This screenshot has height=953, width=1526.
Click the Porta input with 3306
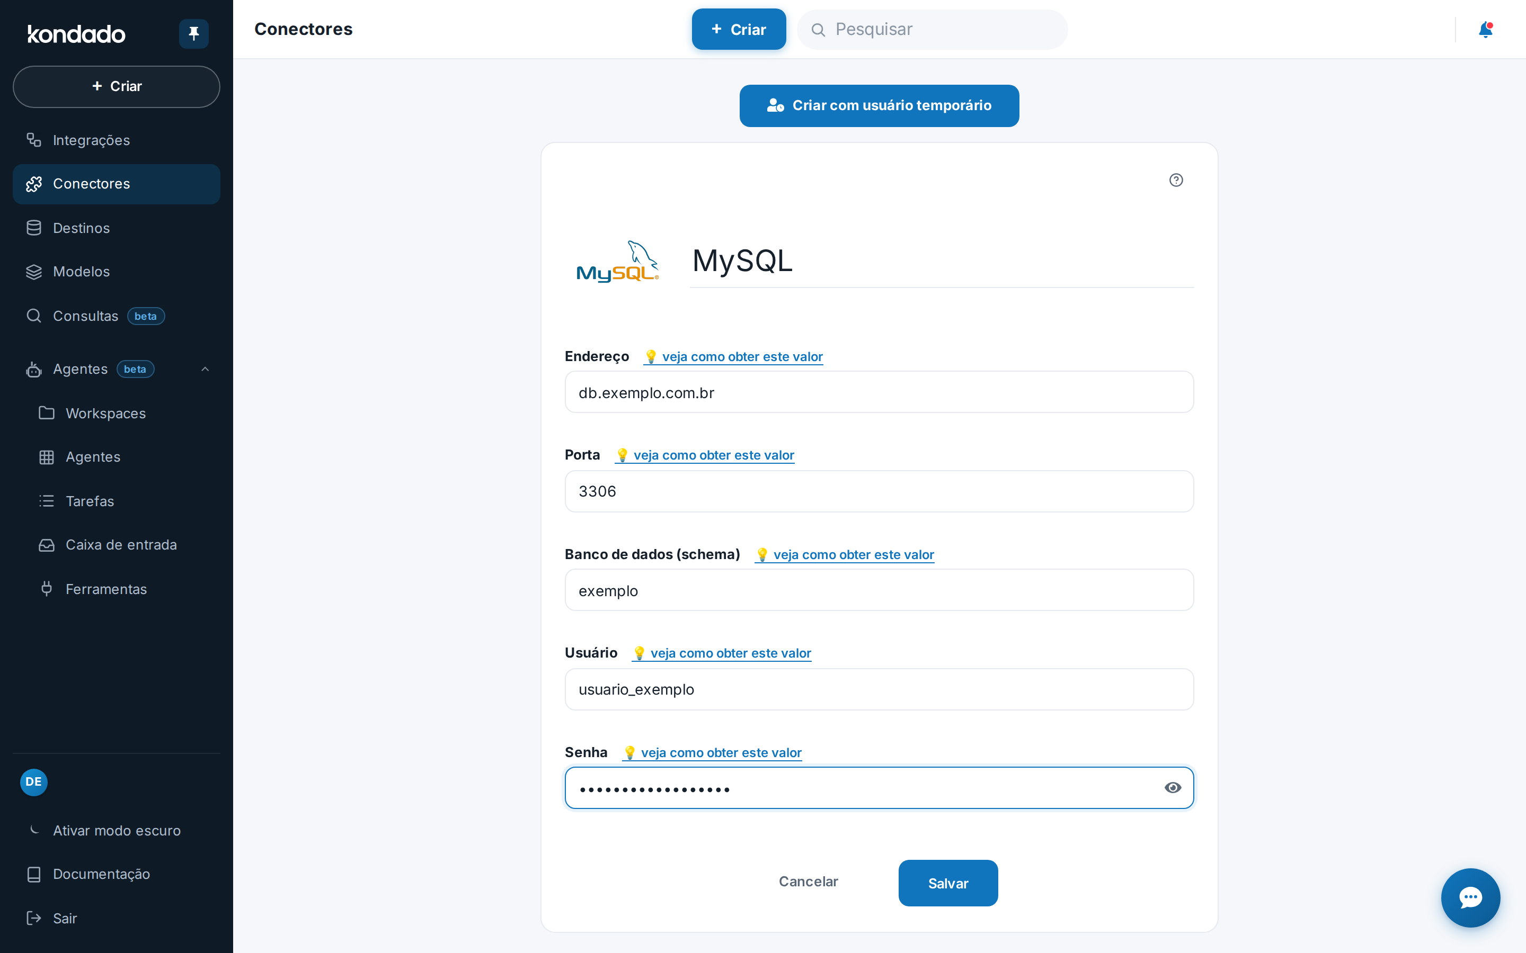coord(879,492)
